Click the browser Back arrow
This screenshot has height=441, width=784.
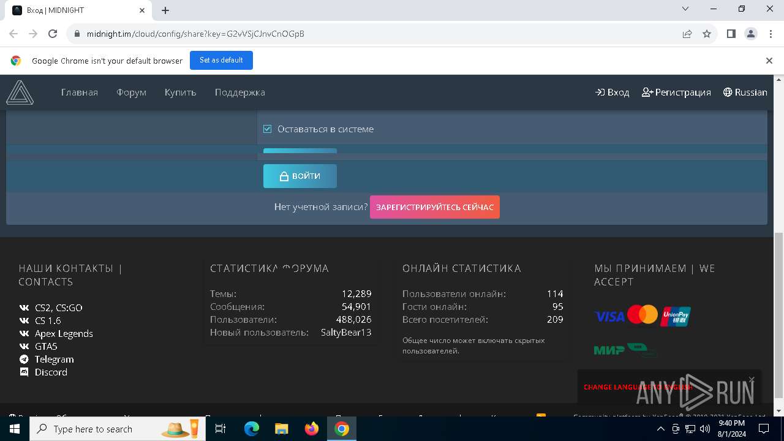13,34
